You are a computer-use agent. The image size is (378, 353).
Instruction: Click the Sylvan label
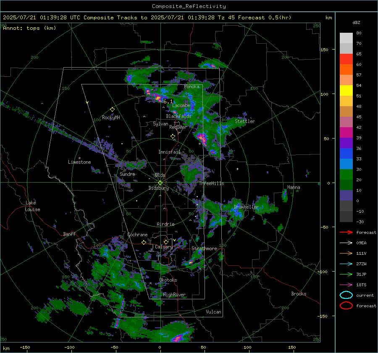pyautogui.click(x=160, y=124)
